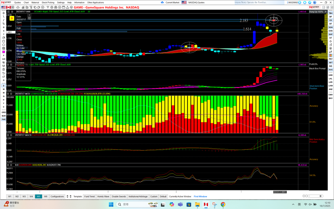The image size is (334, 209).
Task: Click the circled coin icon in right sidebar
Action: (x=331, y=48)
